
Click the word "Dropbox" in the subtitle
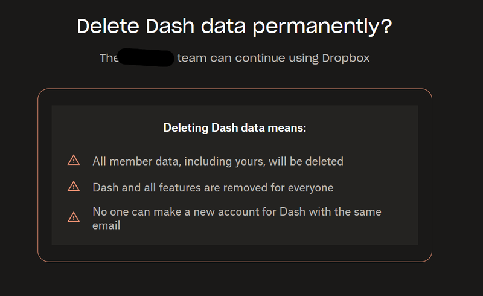(x=345, y=59)
